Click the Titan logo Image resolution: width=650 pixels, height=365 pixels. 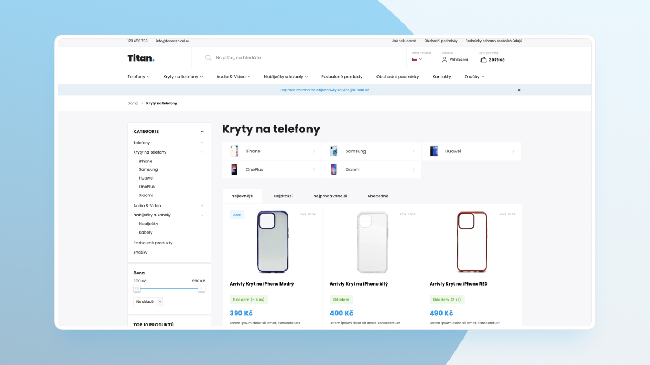141,58
